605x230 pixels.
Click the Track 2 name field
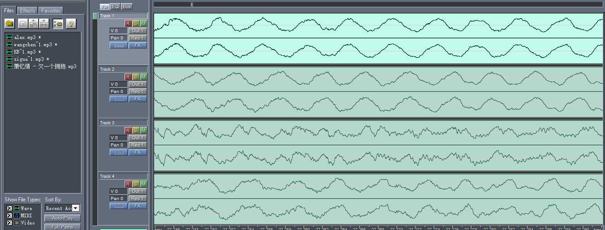(123, 69)
